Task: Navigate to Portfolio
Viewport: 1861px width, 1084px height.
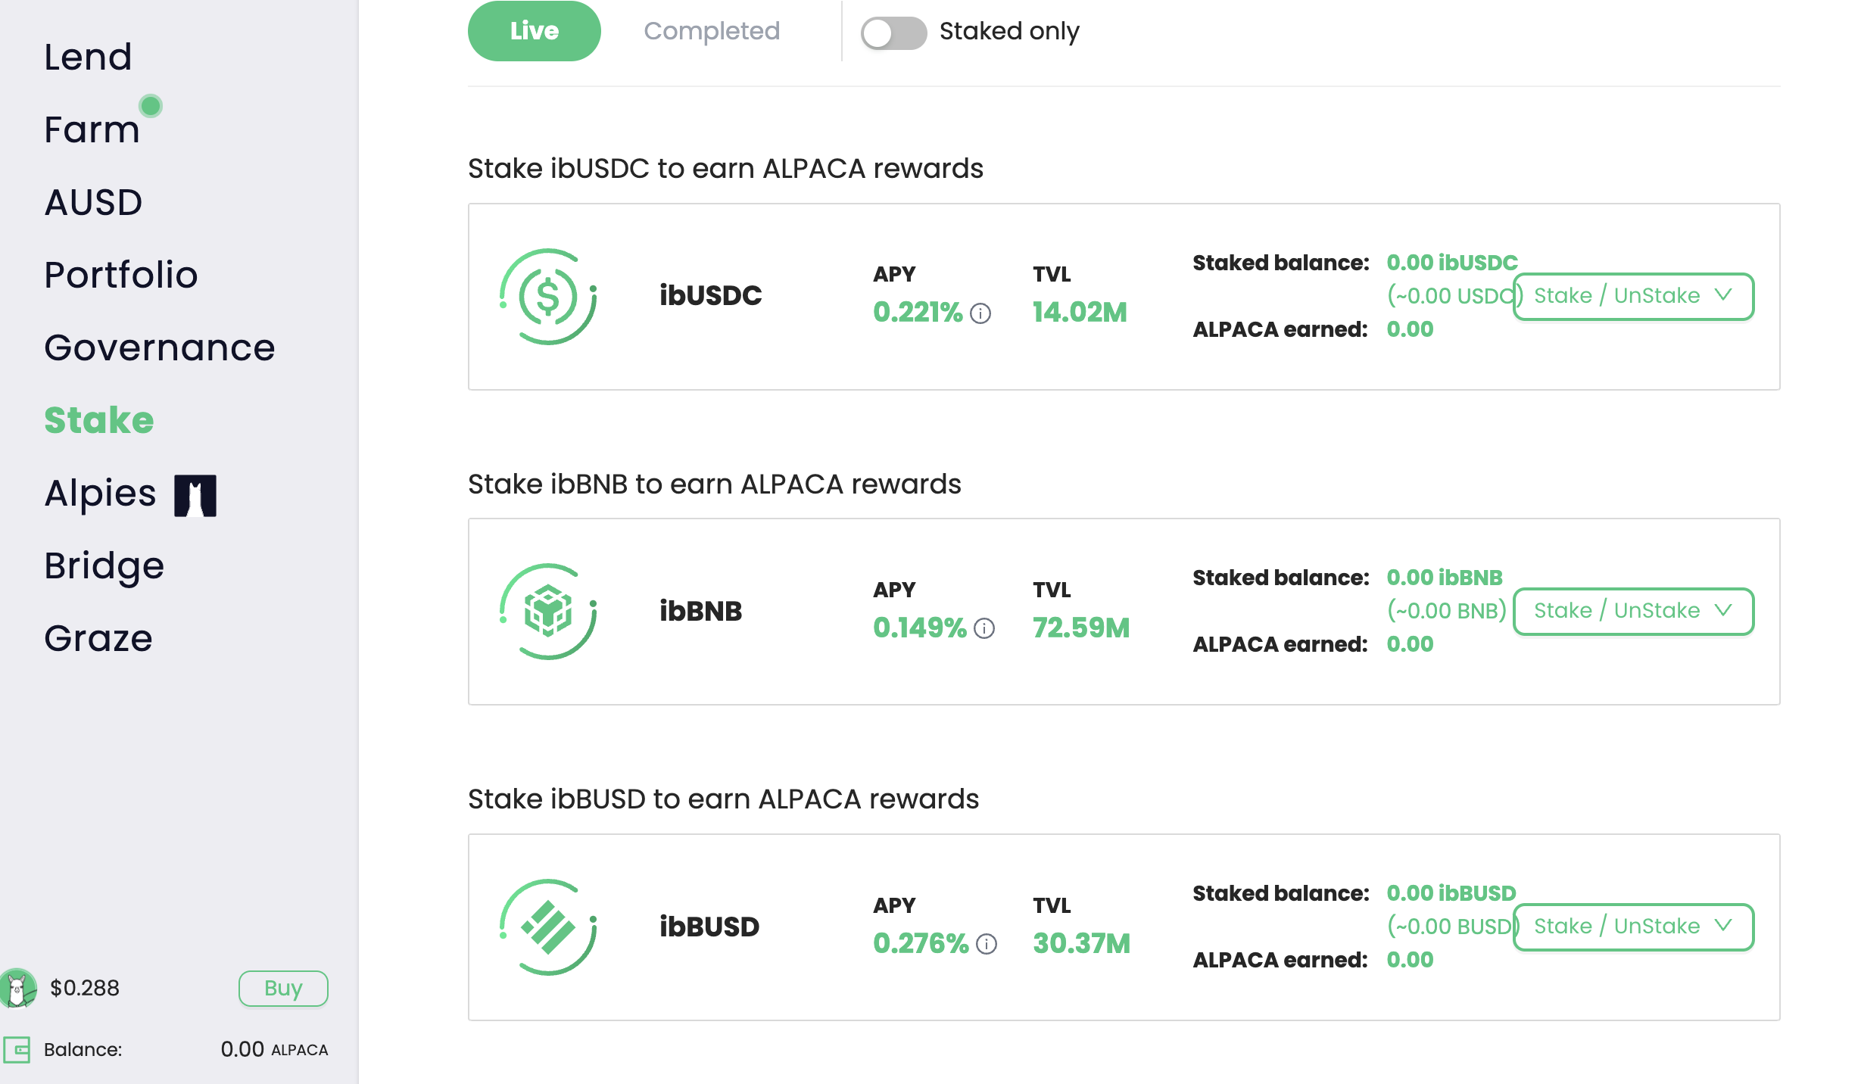Action: (x=121, y=275)
